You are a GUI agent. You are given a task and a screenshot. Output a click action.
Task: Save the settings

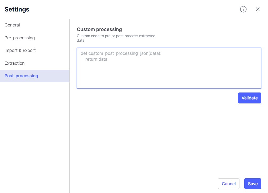(253, 184)
